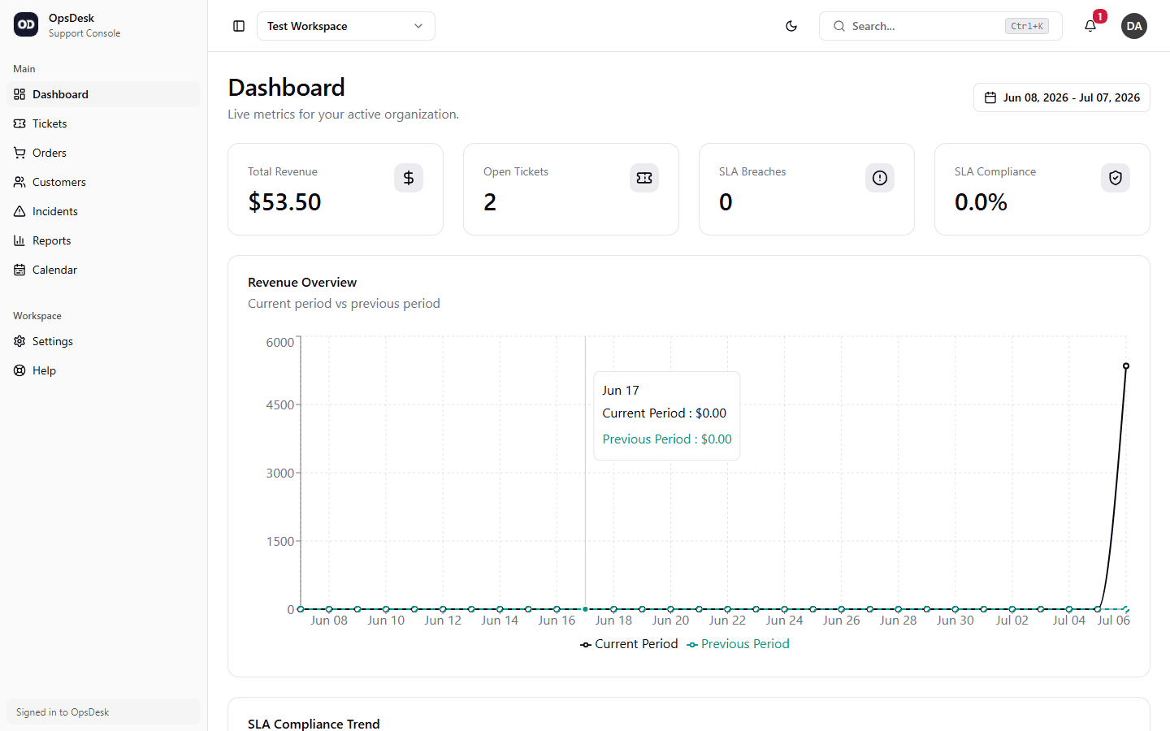Click the alert icon on SLA Breaches
Viewport: 1170px width, 731px height.
click(880, 178)
